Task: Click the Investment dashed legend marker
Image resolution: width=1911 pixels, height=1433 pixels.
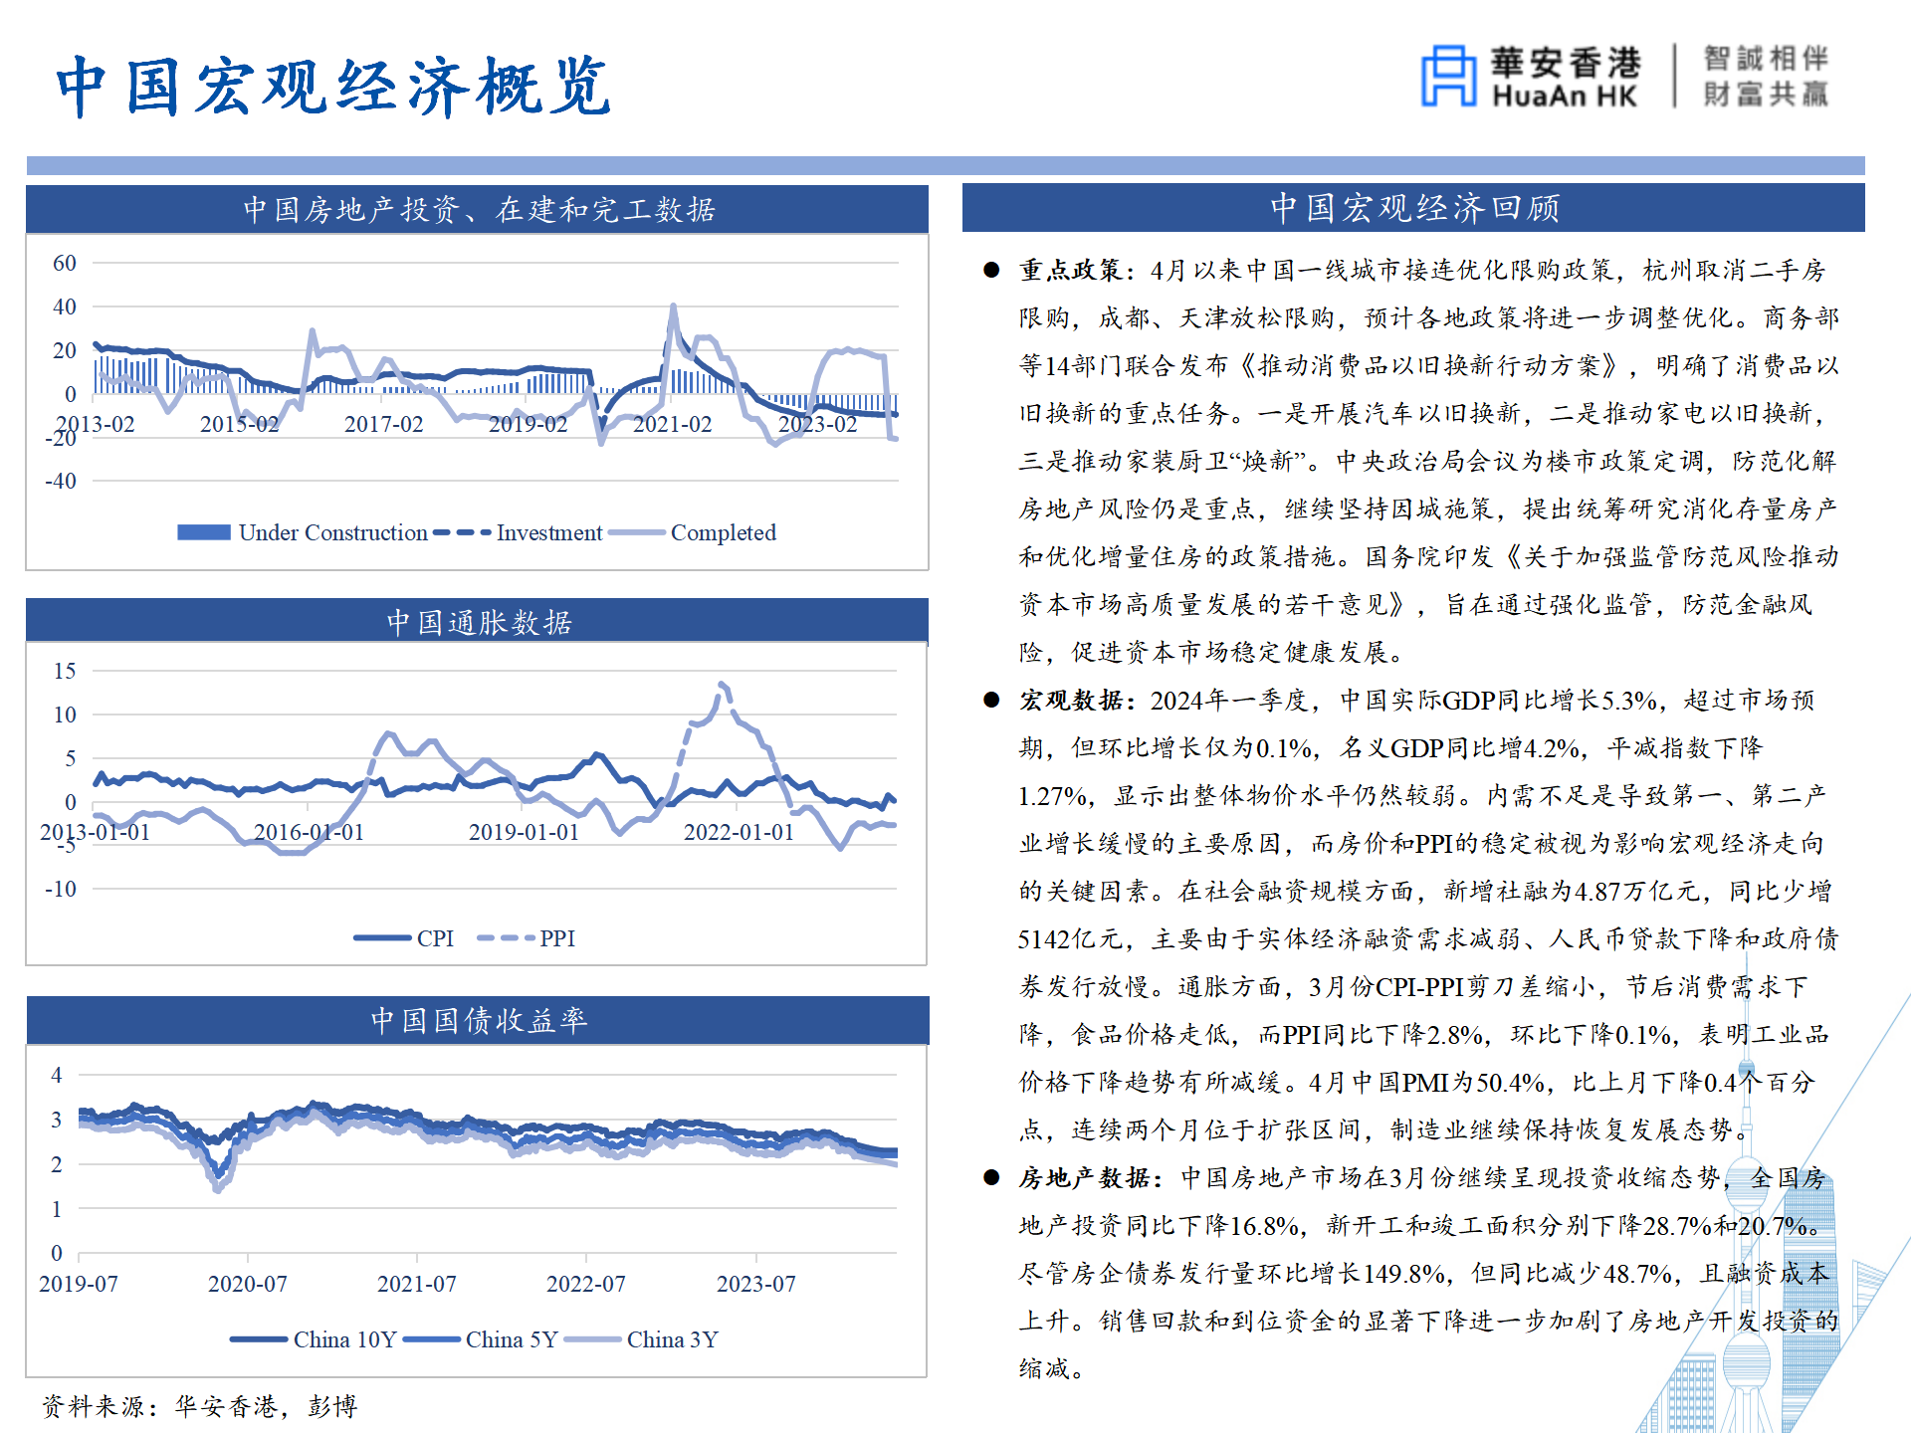Action: click(463, 532)
